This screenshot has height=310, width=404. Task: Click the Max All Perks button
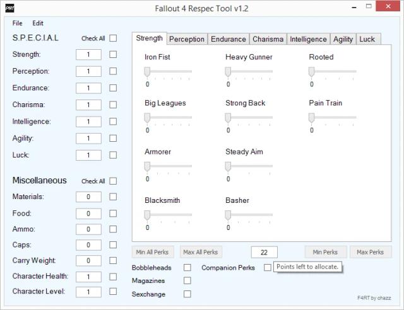coord(201,252)
